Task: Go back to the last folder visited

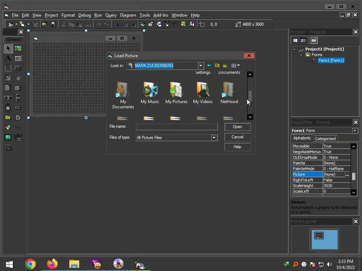Action: pyautogui.click(x=209, y=65)
